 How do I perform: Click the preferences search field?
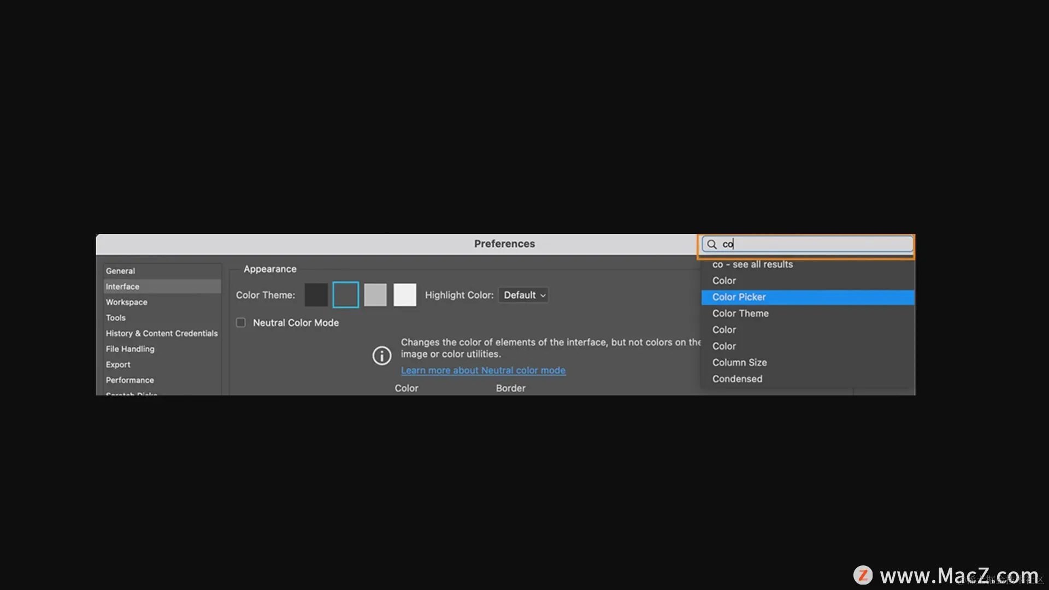(814, 244)
